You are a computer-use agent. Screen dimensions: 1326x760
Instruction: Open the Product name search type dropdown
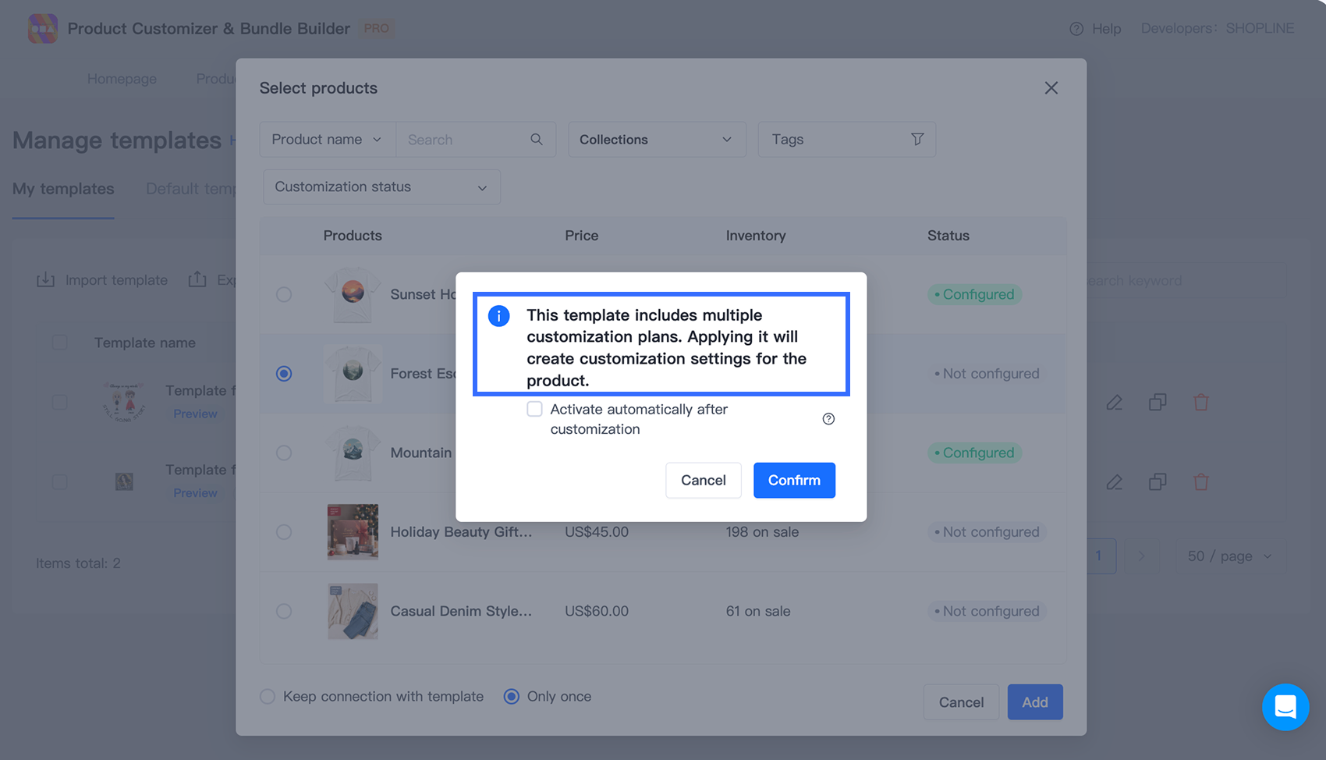328,139
